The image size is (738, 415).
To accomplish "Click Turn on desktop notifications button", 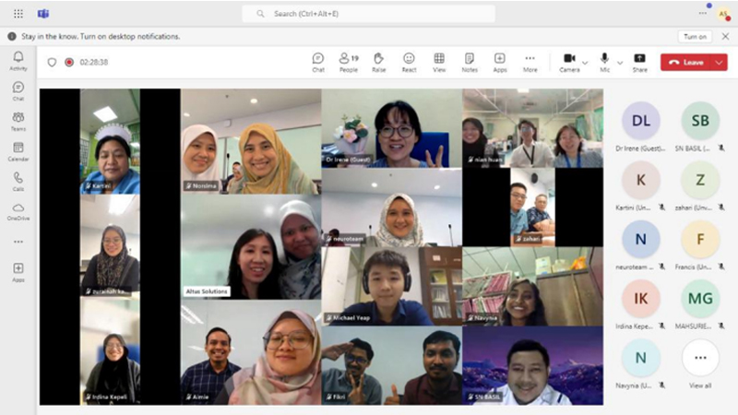I will 695,37.
